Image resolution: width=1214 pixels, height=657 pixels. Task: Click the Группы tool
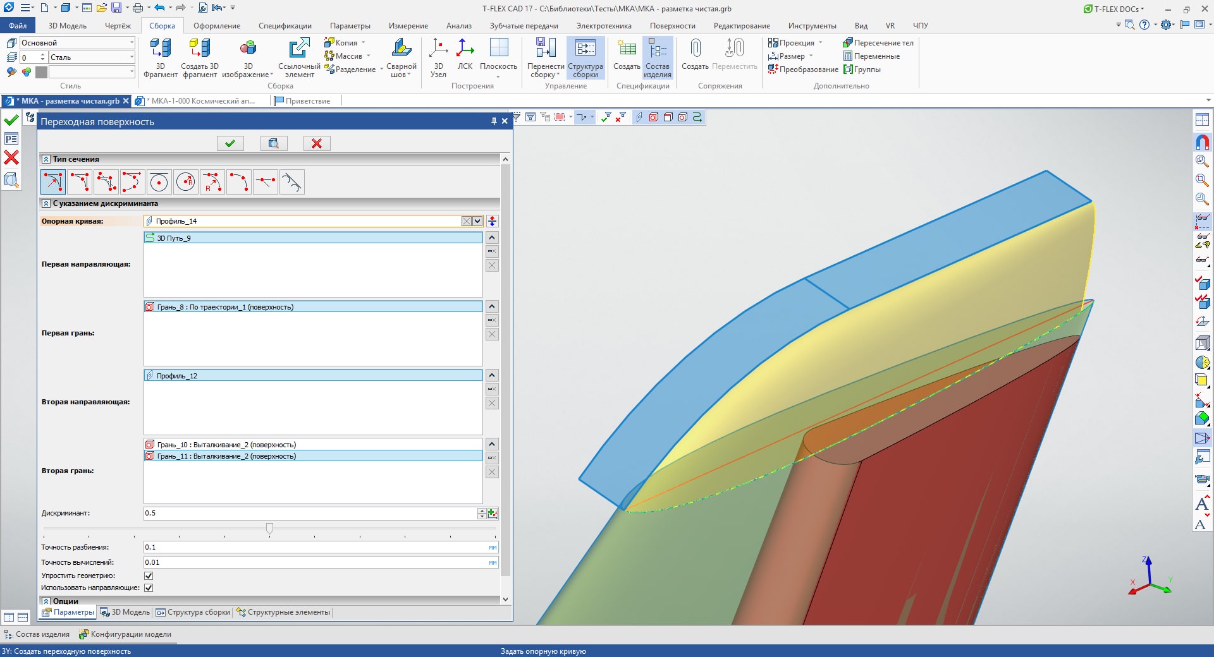pos(862,69)
